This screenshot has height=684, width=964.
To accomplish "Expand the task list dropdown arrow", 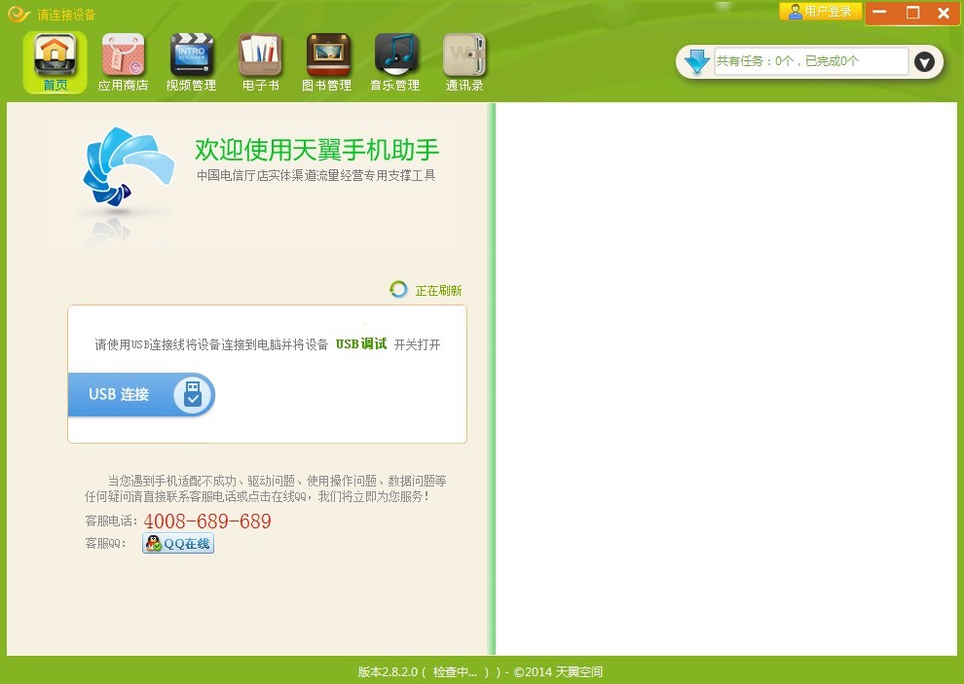I will pos(924,61).
